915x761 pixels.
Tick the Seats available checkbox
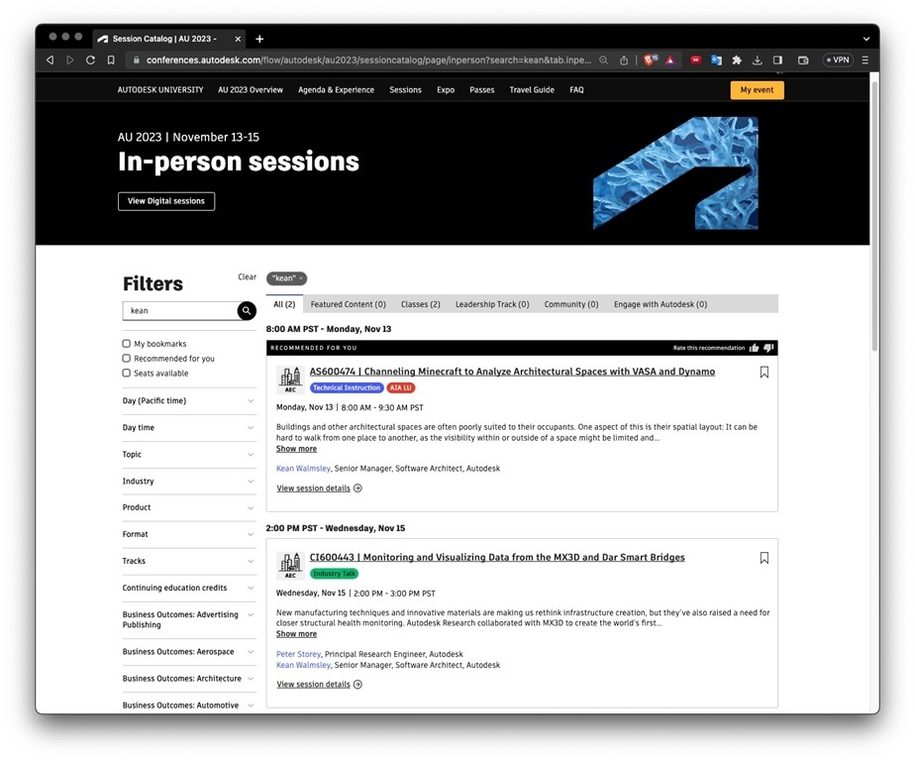[x=127, y=374]
